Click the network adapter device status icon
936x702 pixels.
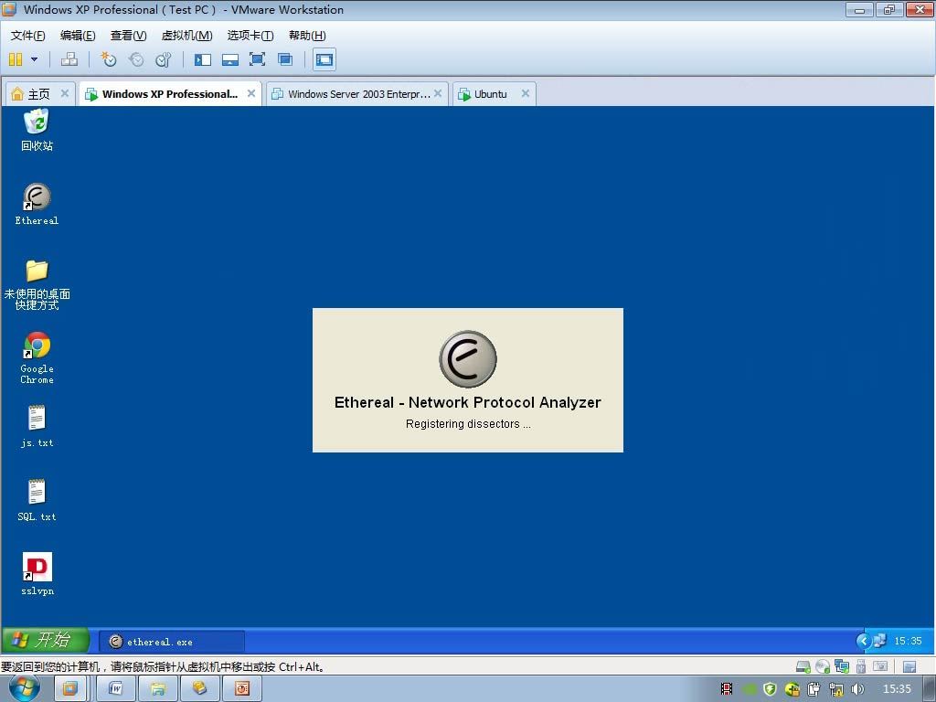click(842, 666)
